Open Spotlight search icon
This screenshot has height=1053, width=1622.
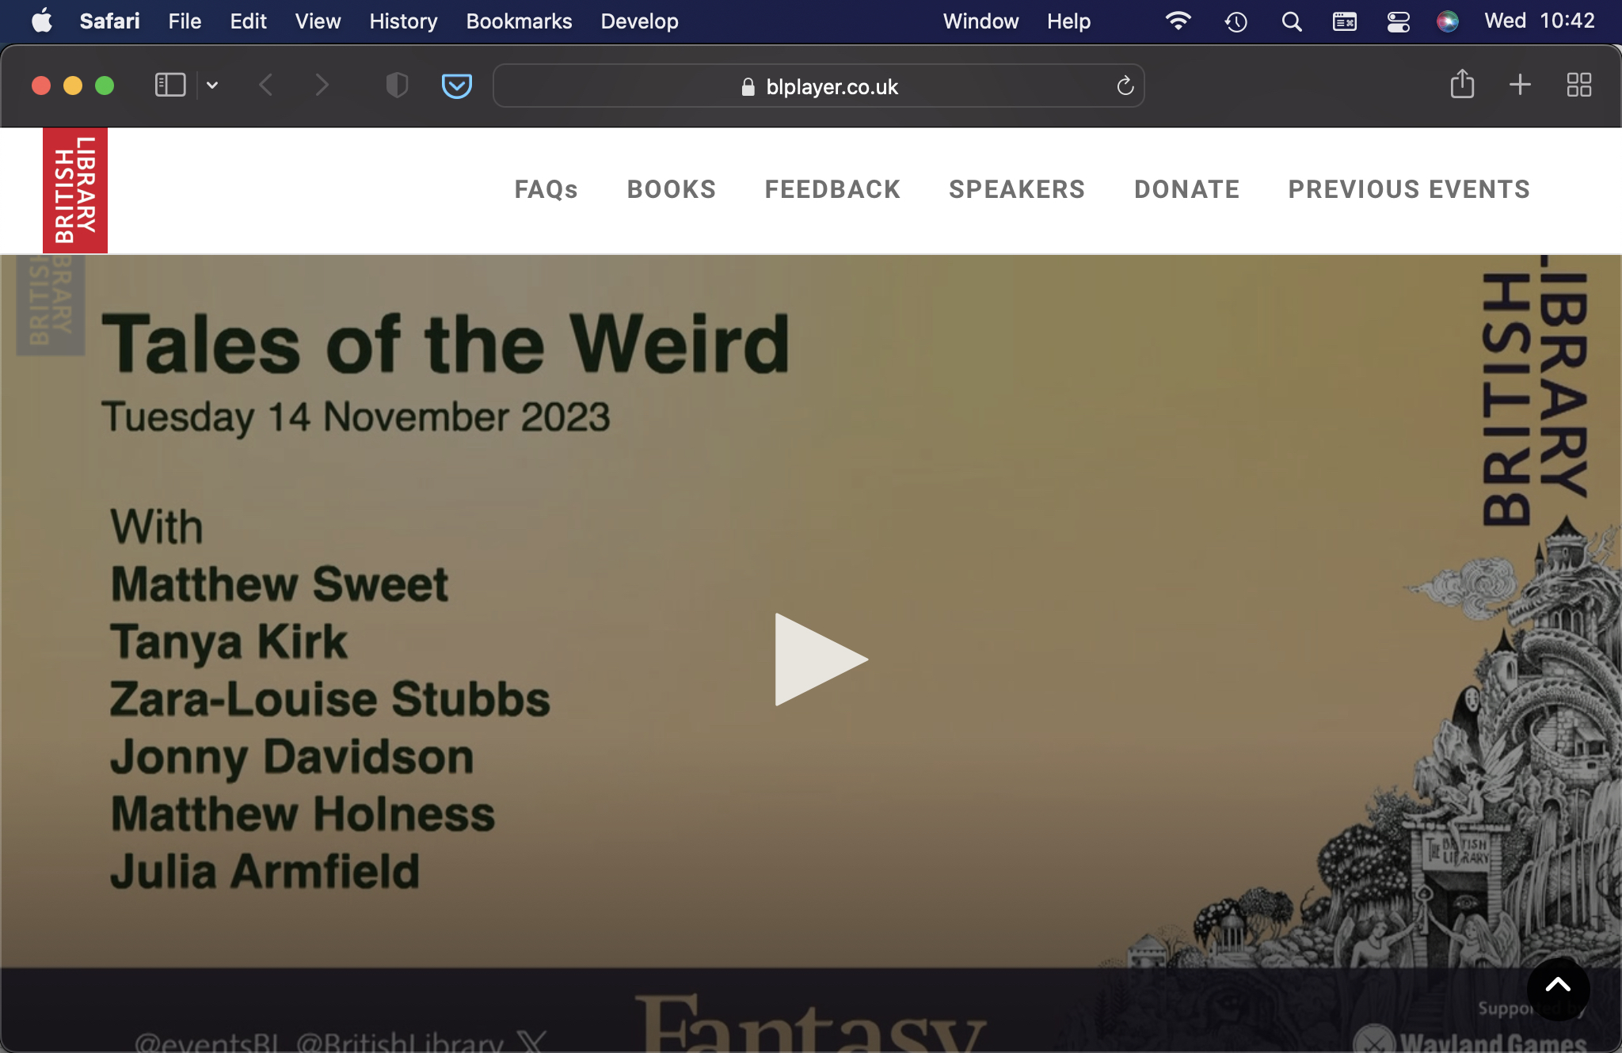click(x=1292, y=21)
